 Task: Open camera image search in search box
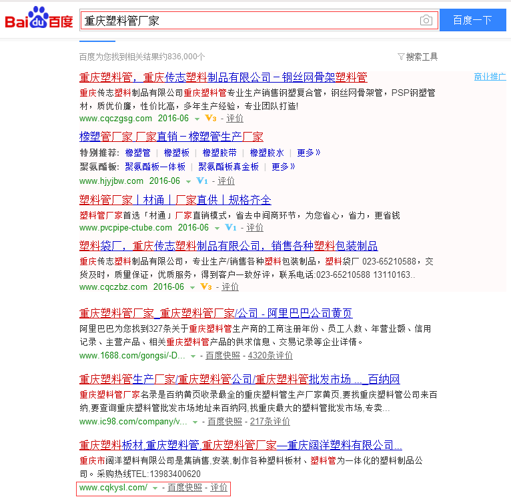click(426, 21)
